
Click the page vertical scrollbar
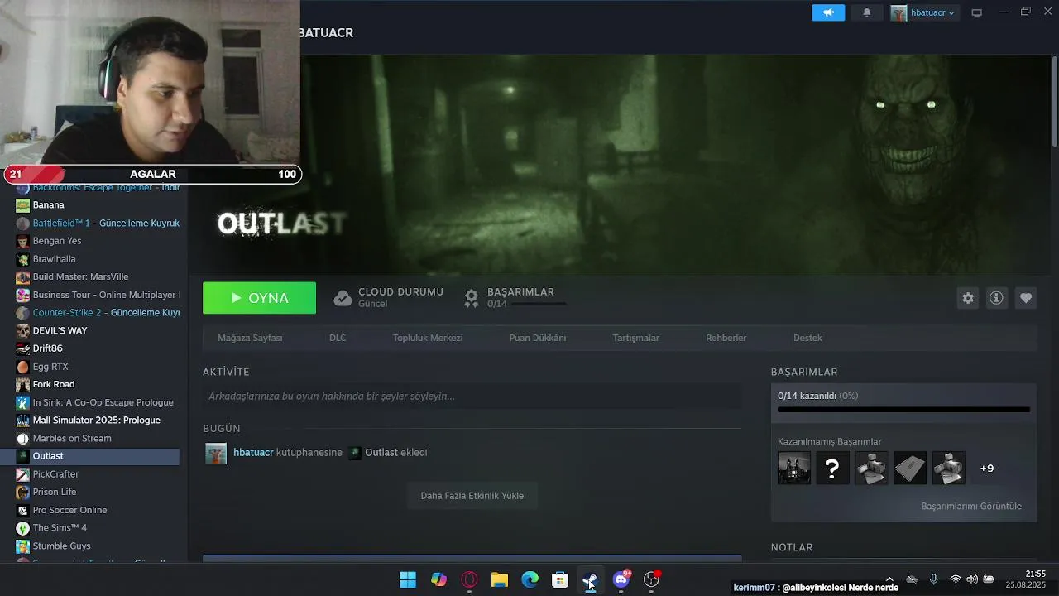(1054, 101)
